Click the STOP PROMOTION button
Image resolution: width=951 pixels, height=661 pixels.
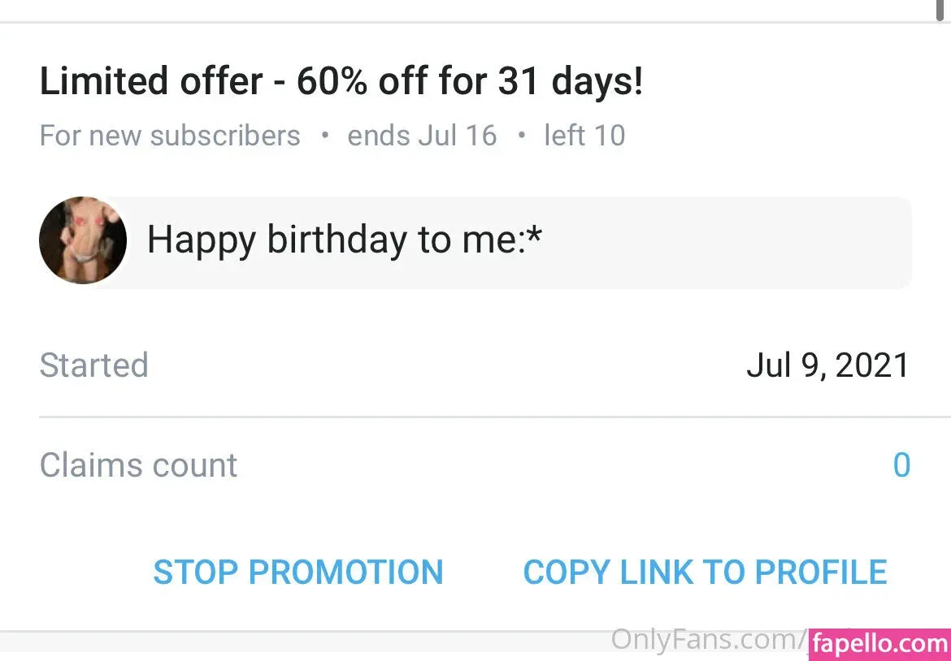pyautogui.click(x=298, y=572)
